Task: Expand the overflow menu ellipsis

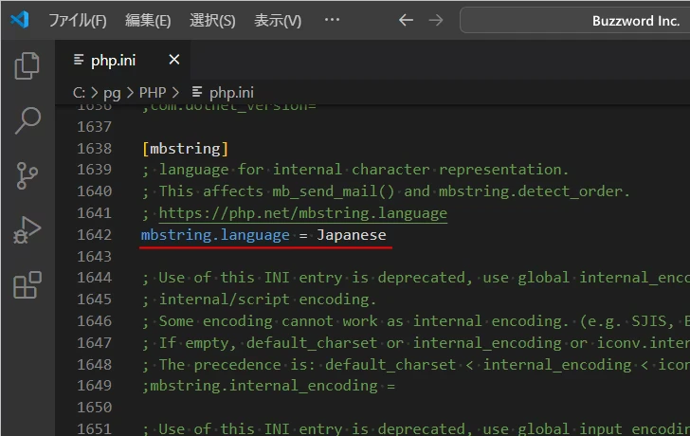Action: coord(332,19)
